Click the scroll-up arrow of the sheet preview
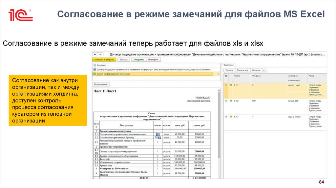The width and height of the screenshot is (336, 188). pos(219,90)
